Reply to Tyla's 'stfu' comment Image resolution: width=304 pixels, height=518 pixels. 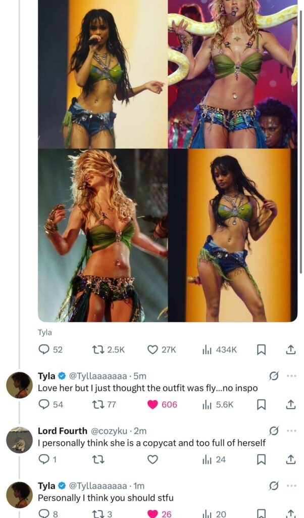pyautogui.click(x=44, y=514)
